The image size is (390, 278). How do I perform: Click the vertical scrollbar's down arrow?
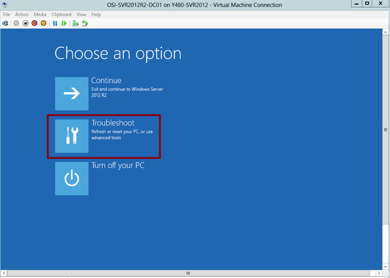pos(386,265)
